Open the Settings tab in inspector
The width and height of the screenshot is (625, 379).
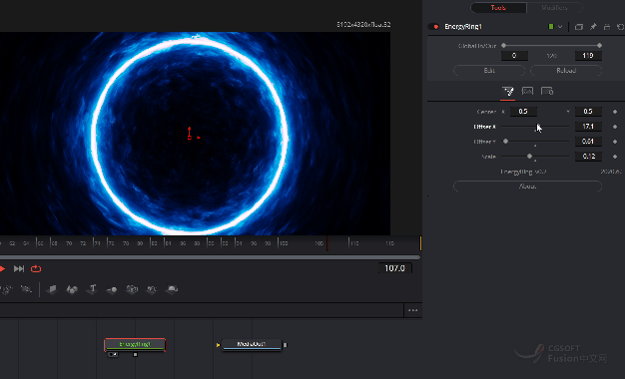coord(547,92)
